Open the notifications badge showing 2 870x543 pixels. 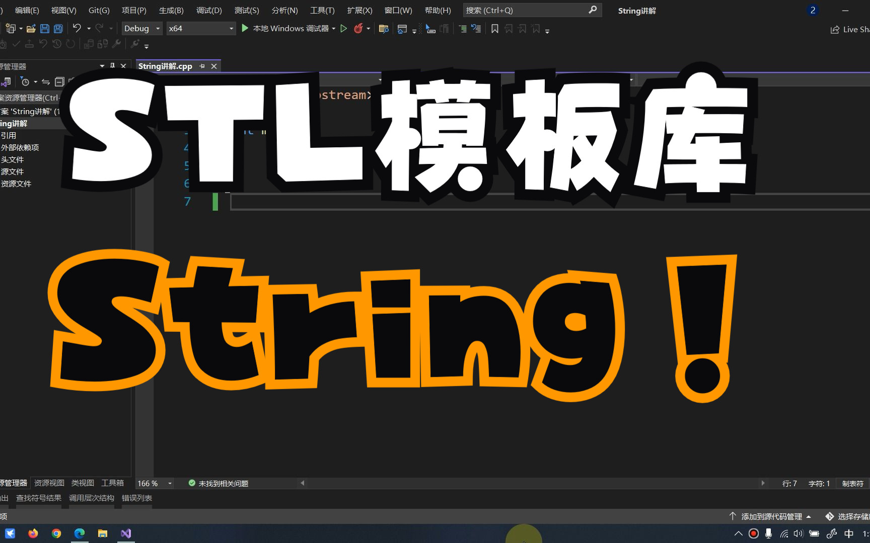click(813, 10)
